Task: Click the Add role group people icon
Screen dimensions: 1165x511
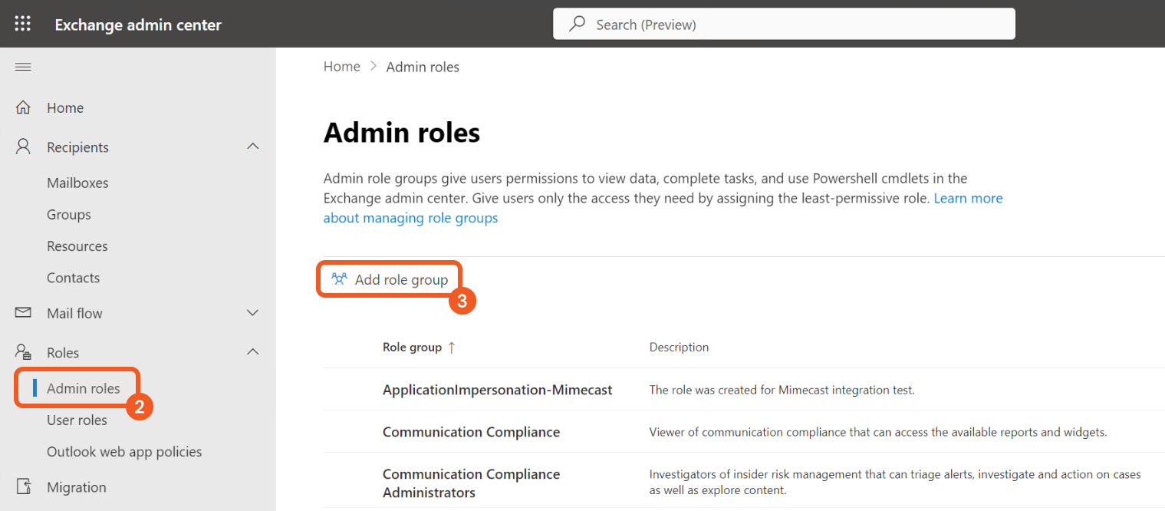Action: pos(338,279)
